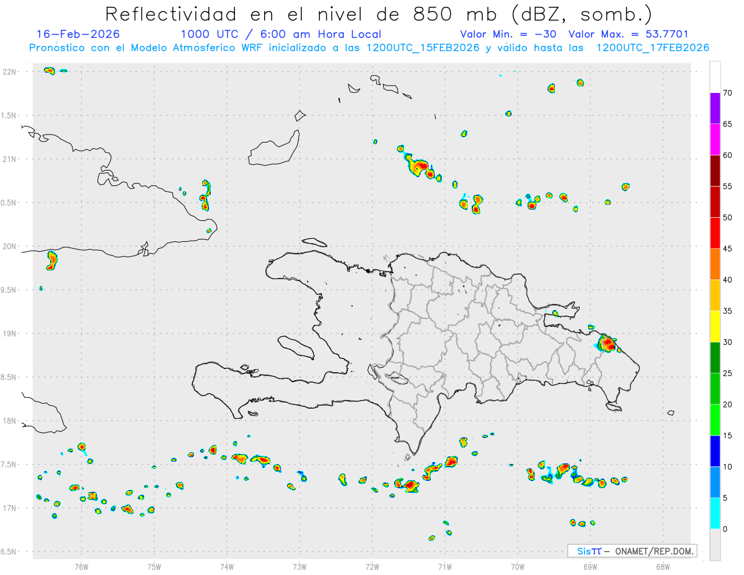The width and height of the screenshot is (744, 575).
Task: Click the red storm cell over eastern Dominican Republic
Action: pos(608,342)
